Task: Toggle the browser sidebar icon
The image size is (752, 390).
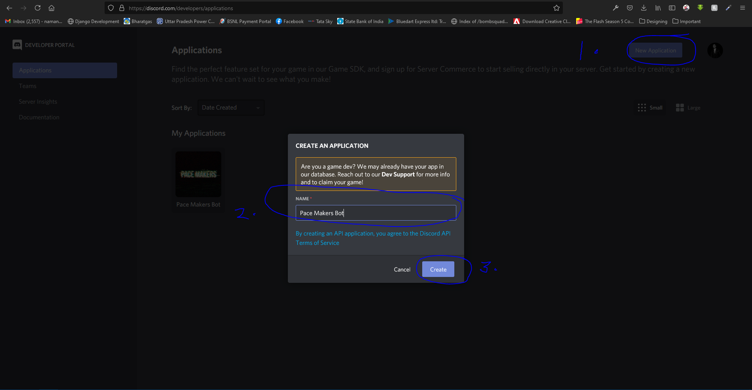Action: pyautogui.click(x=672, y=8)
